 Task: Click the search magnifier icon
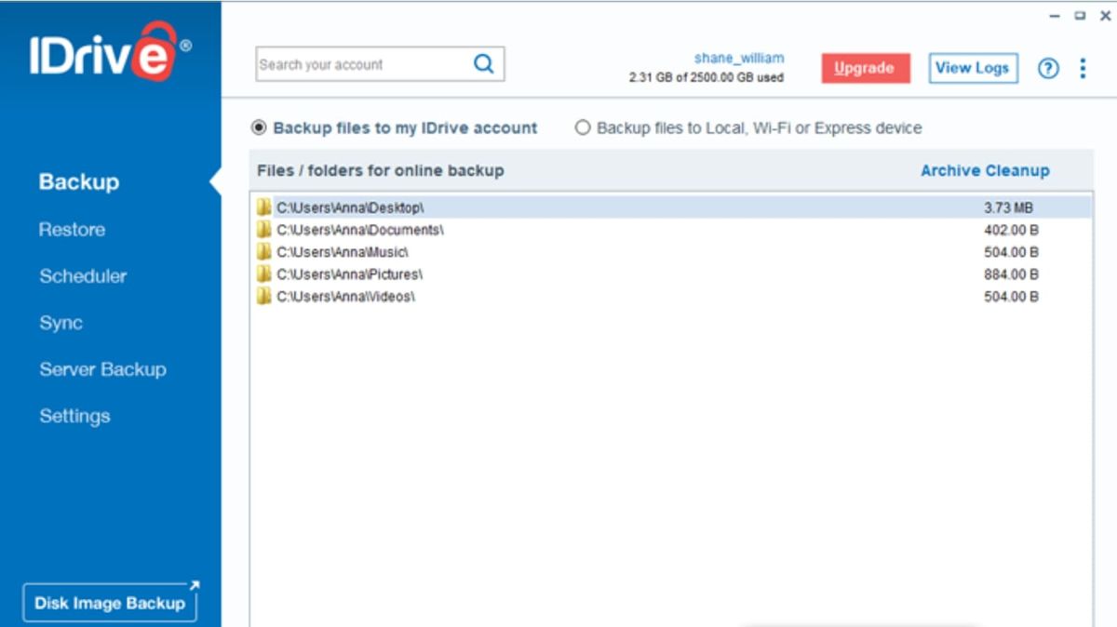click(x=482, y=64)
